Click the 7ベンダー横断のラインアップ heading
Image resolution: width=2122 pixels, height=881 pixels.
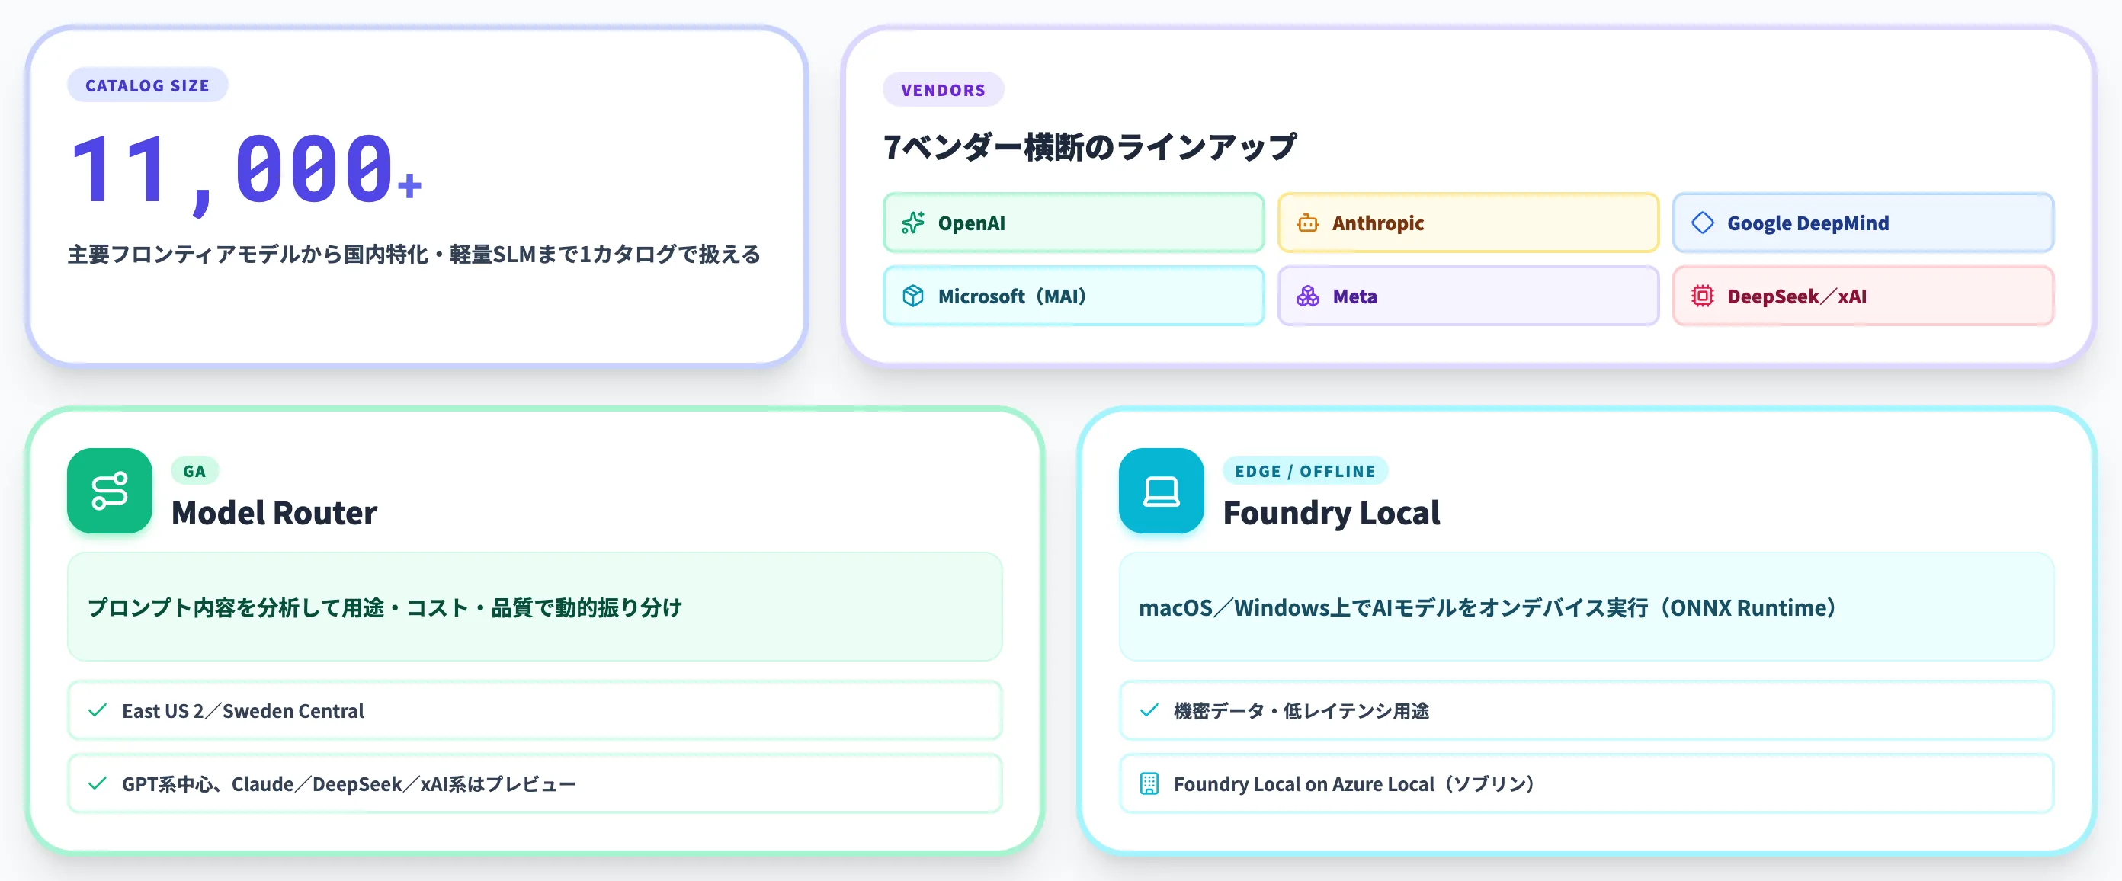click(1090, 147)
